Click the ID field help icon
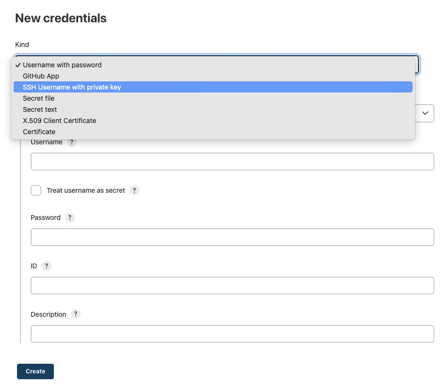 coord(47,266)
